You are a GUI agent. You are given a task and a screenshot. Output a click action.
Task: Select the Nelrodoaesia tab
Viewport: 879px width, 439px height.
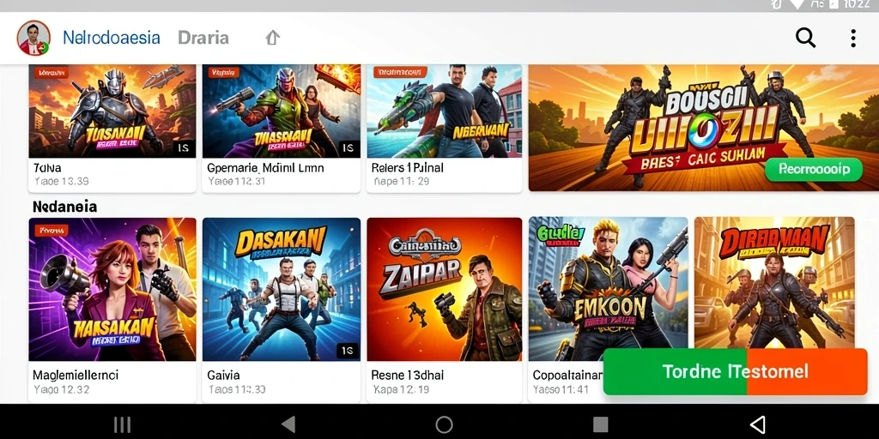[112, 38]
